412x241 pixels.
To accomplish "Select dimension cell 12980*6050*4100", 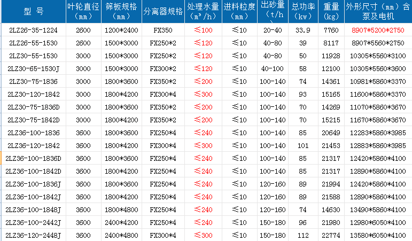I will pyautogui.click(x=378, y=223).
